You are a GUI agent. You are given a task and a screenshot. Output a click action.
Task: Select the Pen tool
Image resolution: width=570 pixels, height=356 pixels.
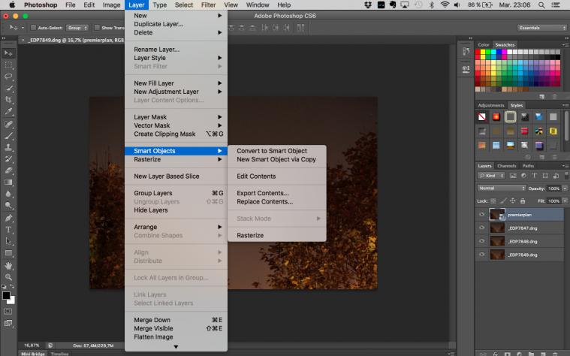(8, 219)
